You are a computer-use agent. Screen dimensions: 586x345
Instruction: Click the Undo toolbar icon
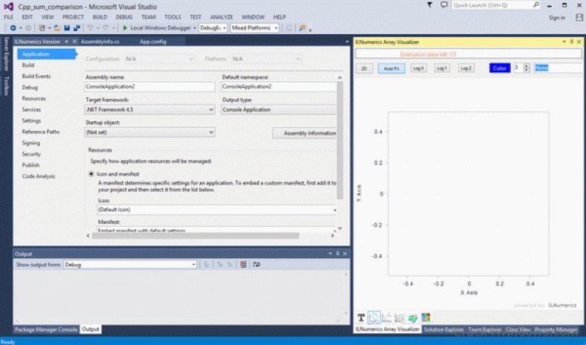(90, 28)
